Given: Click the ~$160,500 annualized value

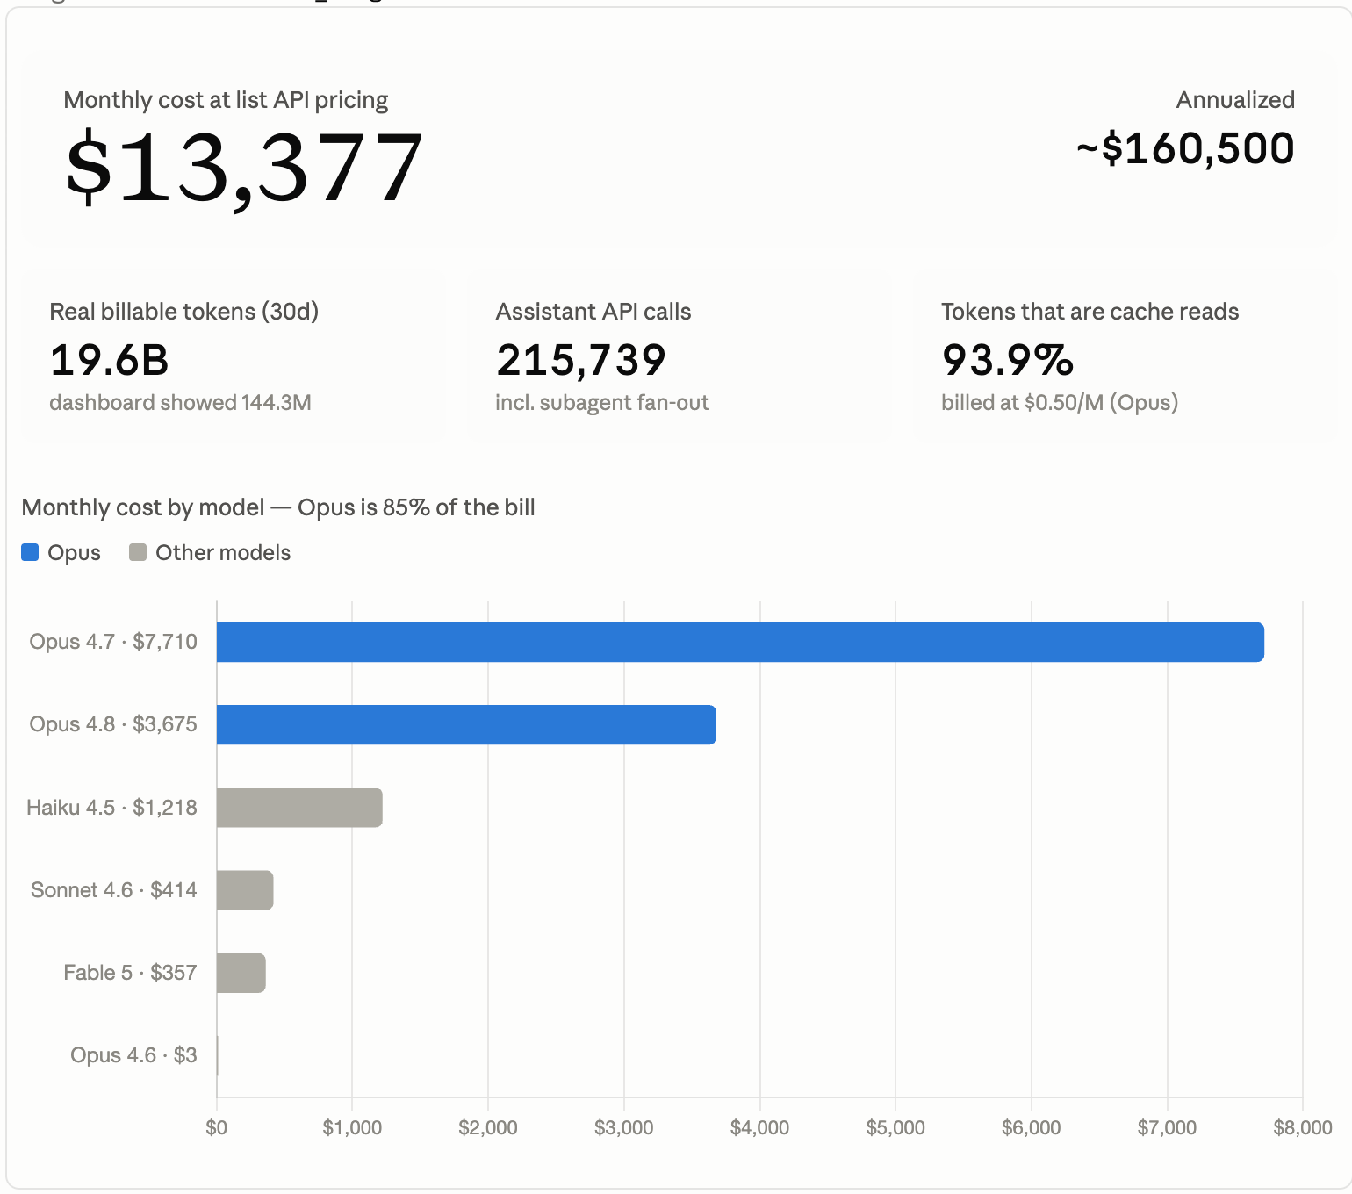Looking at the screenshot, I should click(x=1185, y=147).
